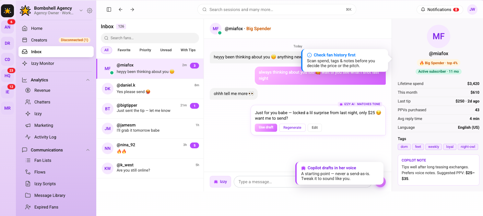Open Izzy Monitor in the sidebar
The image size is (483, 216).
point(56,64)
